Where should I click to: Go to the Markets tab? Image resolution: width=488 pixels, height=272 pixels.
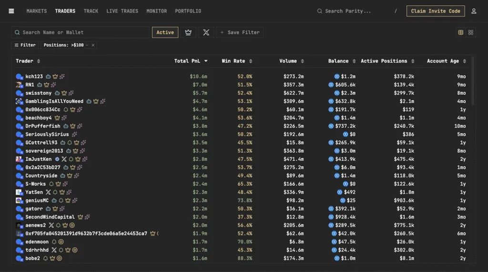(37, 11)
